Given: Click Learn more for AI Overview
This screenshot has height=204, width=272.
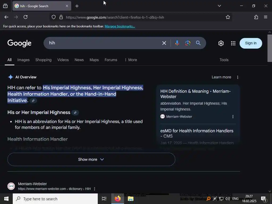Looking at the screenshot, I should (x=221, y=77).
